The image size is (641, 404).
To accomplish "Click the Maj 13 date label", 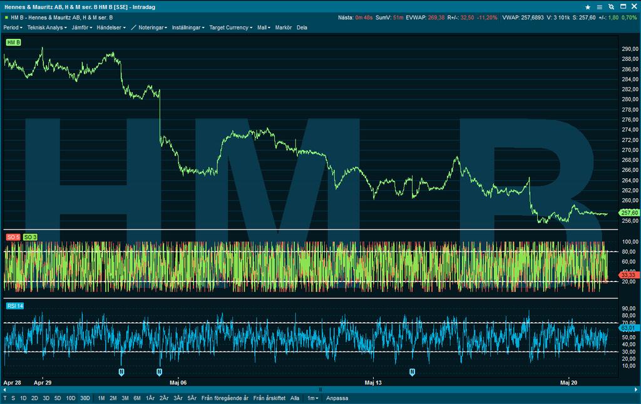I will tap(373, 383).
